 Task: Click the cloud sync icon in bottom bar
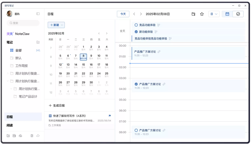click(x=20, y=136)
